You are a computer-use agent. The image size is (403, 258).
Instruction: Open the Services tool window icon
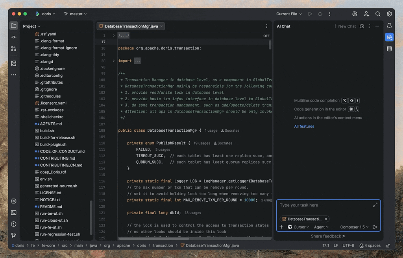[14, 201]
